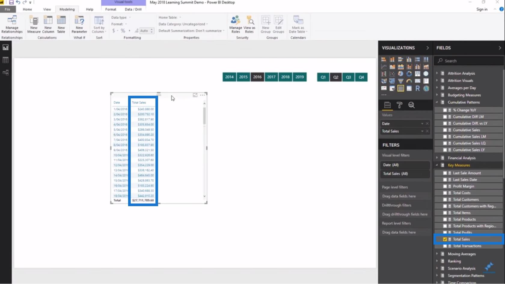
Task: Select the Donut chart visualization icon
Action: coord(409,74)
